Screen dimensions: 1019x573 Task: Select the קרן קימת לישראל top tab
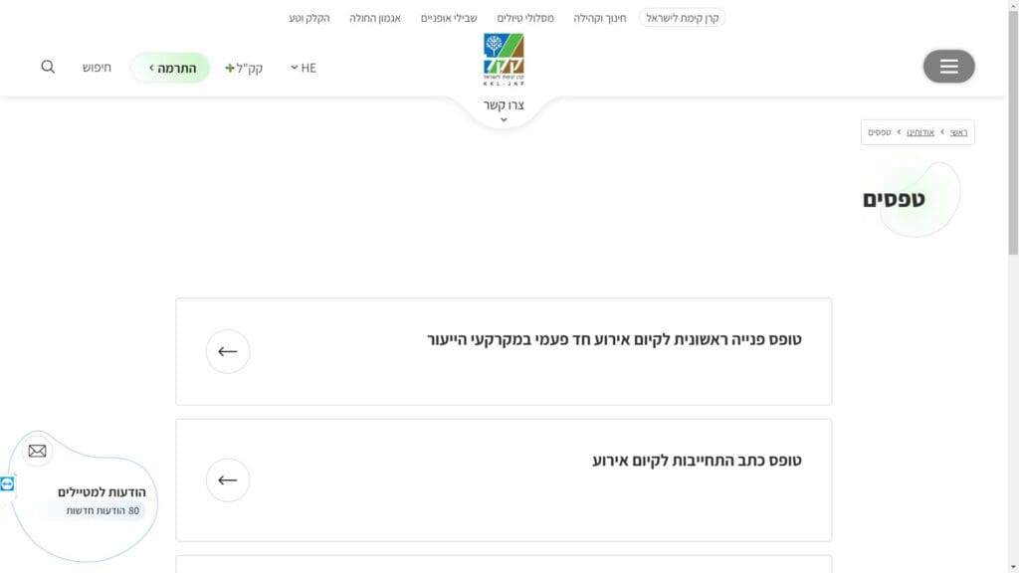click(682, 18)
